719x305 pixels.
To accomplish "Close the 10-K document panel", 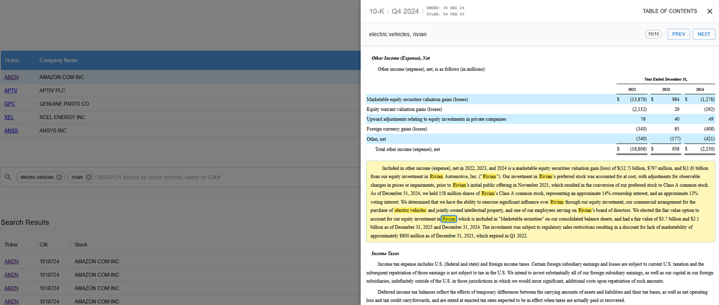I will pyautogui.click(x=709, y=11).
